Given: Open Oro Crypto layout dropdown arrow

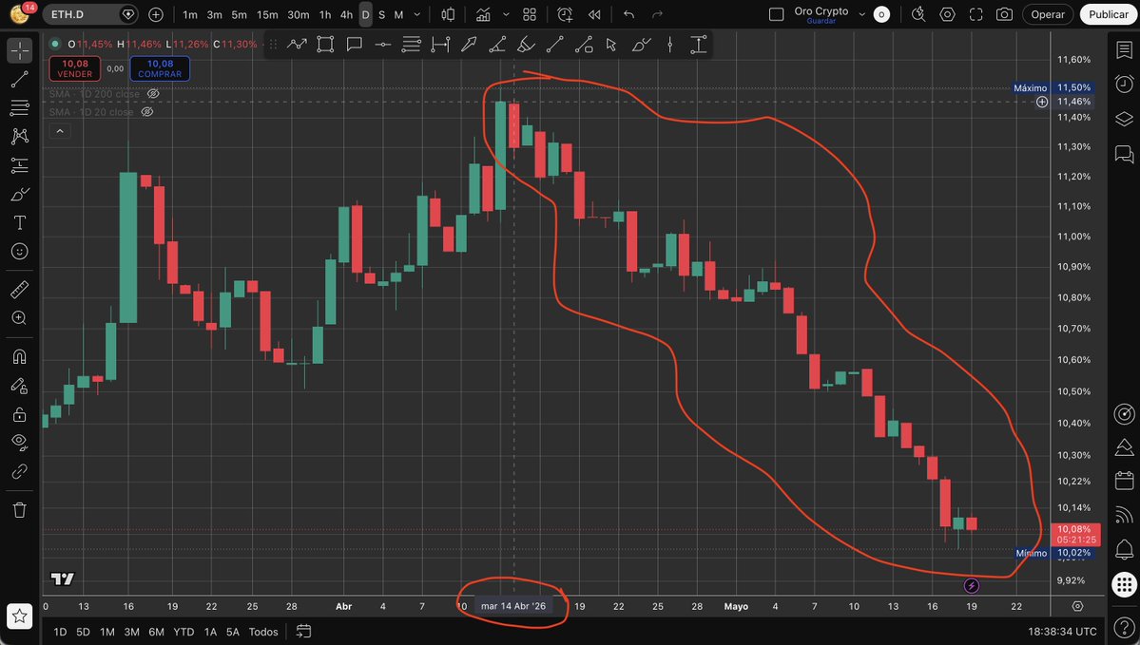Looking at the screenshot, I should pyautogui.click(x=861, y=14).
